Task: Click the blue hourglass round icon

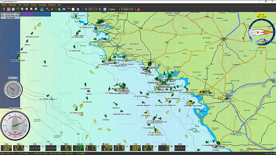Action: 78,9
